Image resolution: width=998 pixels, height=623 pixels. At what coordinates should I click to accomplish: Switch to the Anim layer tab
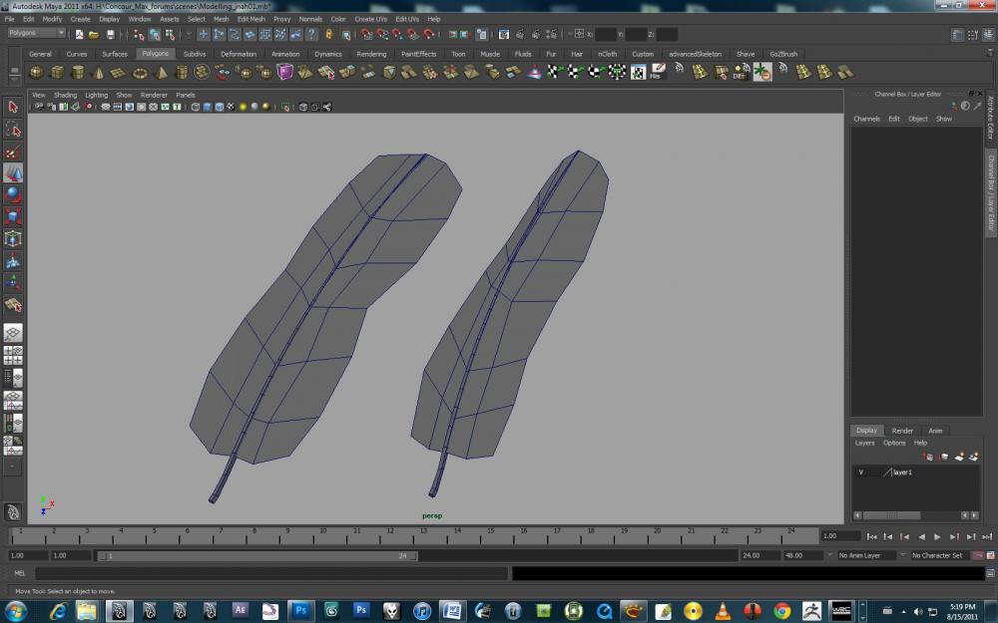(935, 431)
